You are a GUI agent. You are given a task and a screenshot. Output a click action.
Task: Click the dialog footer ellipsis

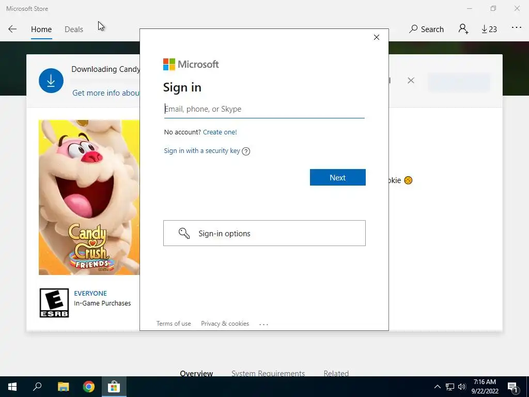pyautogui.click(x=263, y=325)
